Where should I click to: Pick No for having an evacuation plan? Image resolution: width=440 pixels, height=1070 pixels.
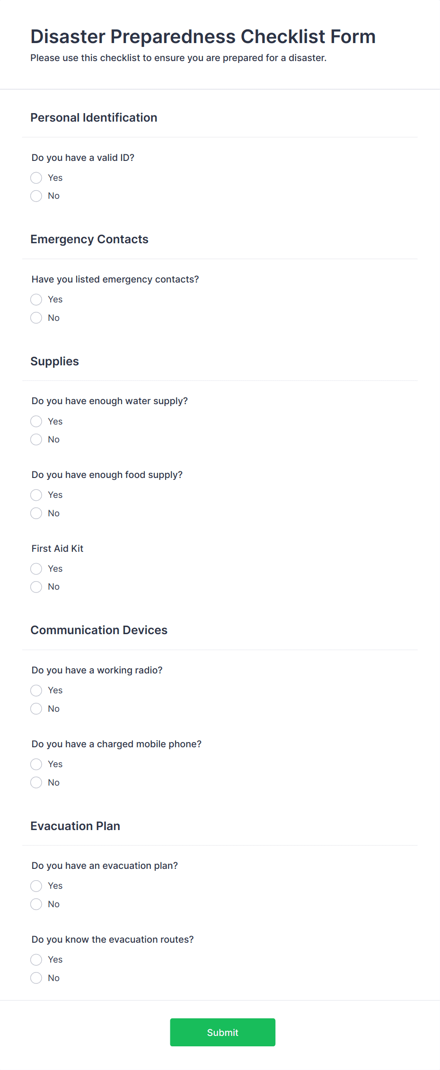tap(36, 904)
